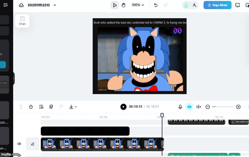Click the video preview canvas
The height and width of the screenshot is (157, 249).
pyautogui.click(x=140, y=56)
